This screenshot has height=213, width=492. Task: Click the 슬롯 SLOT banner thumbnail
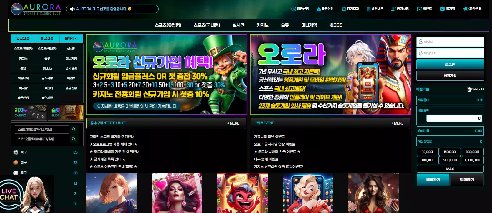(x=65, y=112)
